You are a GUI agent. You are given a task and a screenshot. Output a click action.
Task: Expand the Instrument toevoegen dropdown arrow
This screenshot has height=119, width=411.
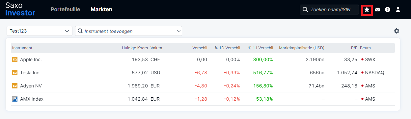[x=179, y=31]
